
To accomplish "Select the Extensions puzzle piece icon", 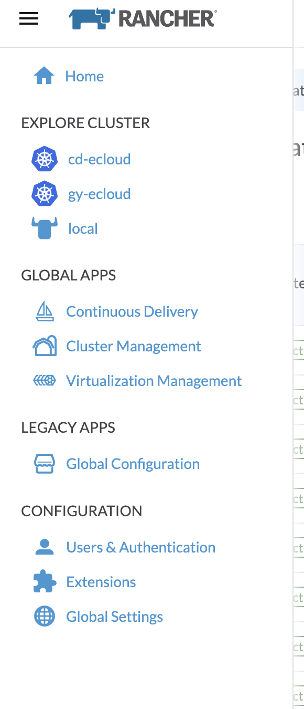I will pyautogui.click(x=45, y=581).
